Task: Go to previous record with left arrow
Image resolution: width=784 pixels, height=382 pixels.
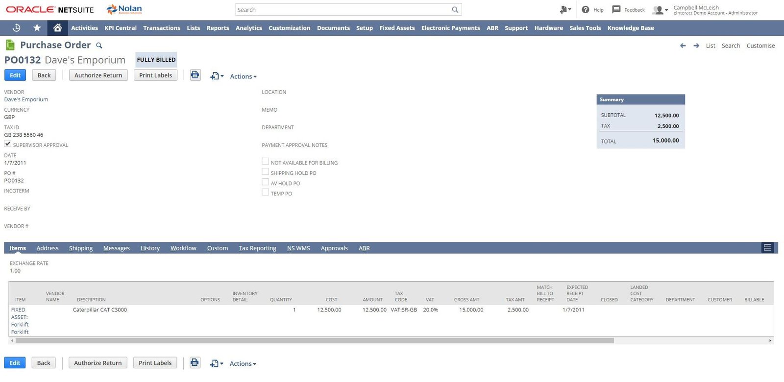Action: (x=683, y=46)
